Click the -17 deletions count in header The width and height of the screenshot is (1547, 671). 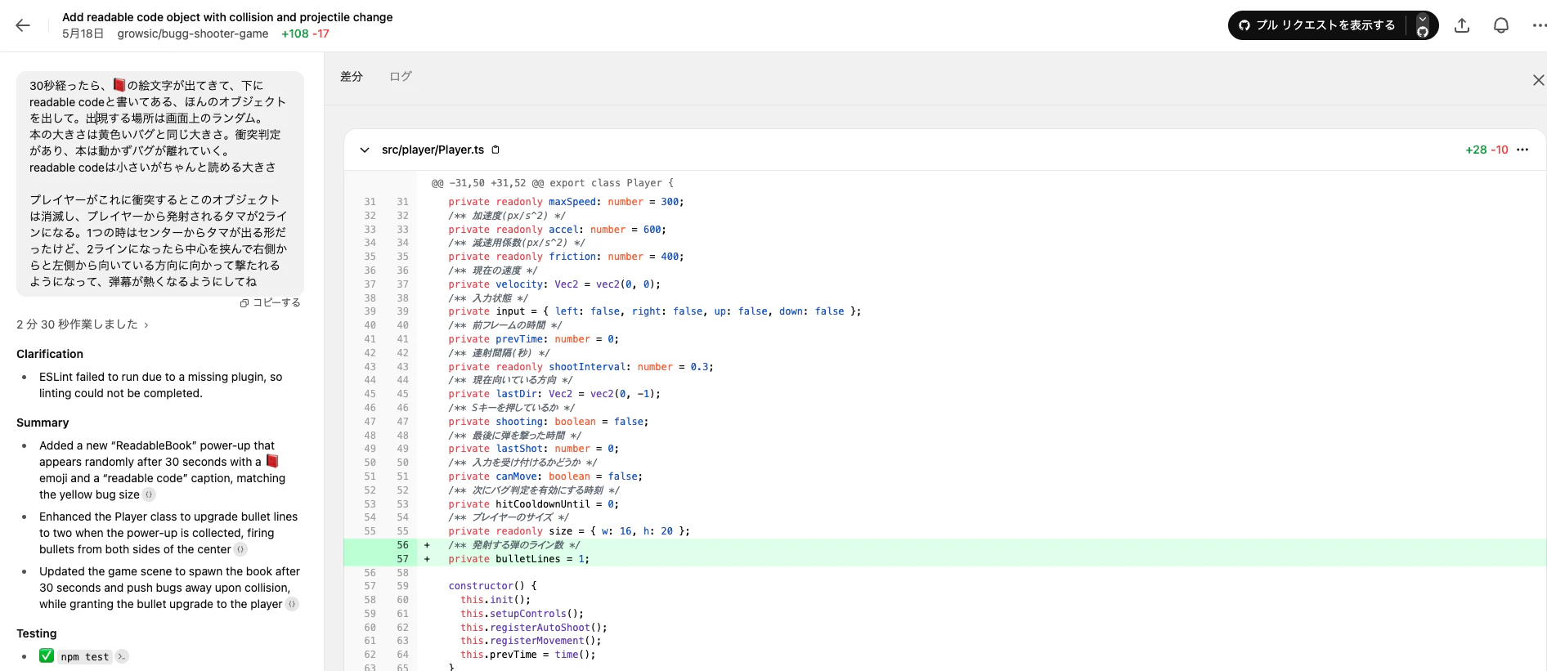tap(321, 34)
